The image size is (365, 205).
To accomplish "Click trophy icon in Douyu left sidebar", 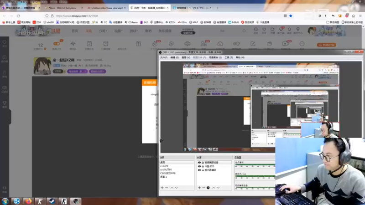I will click(x=5, y=104).
